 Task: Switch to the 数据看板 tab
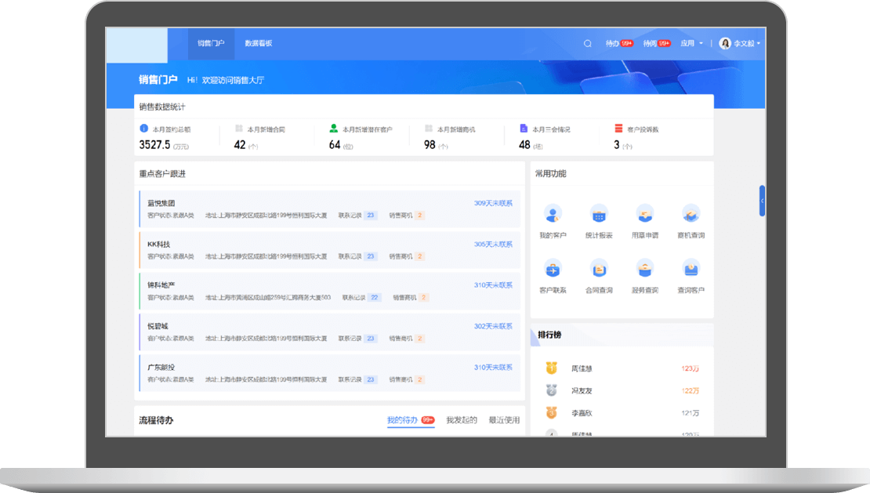[259, 44]
